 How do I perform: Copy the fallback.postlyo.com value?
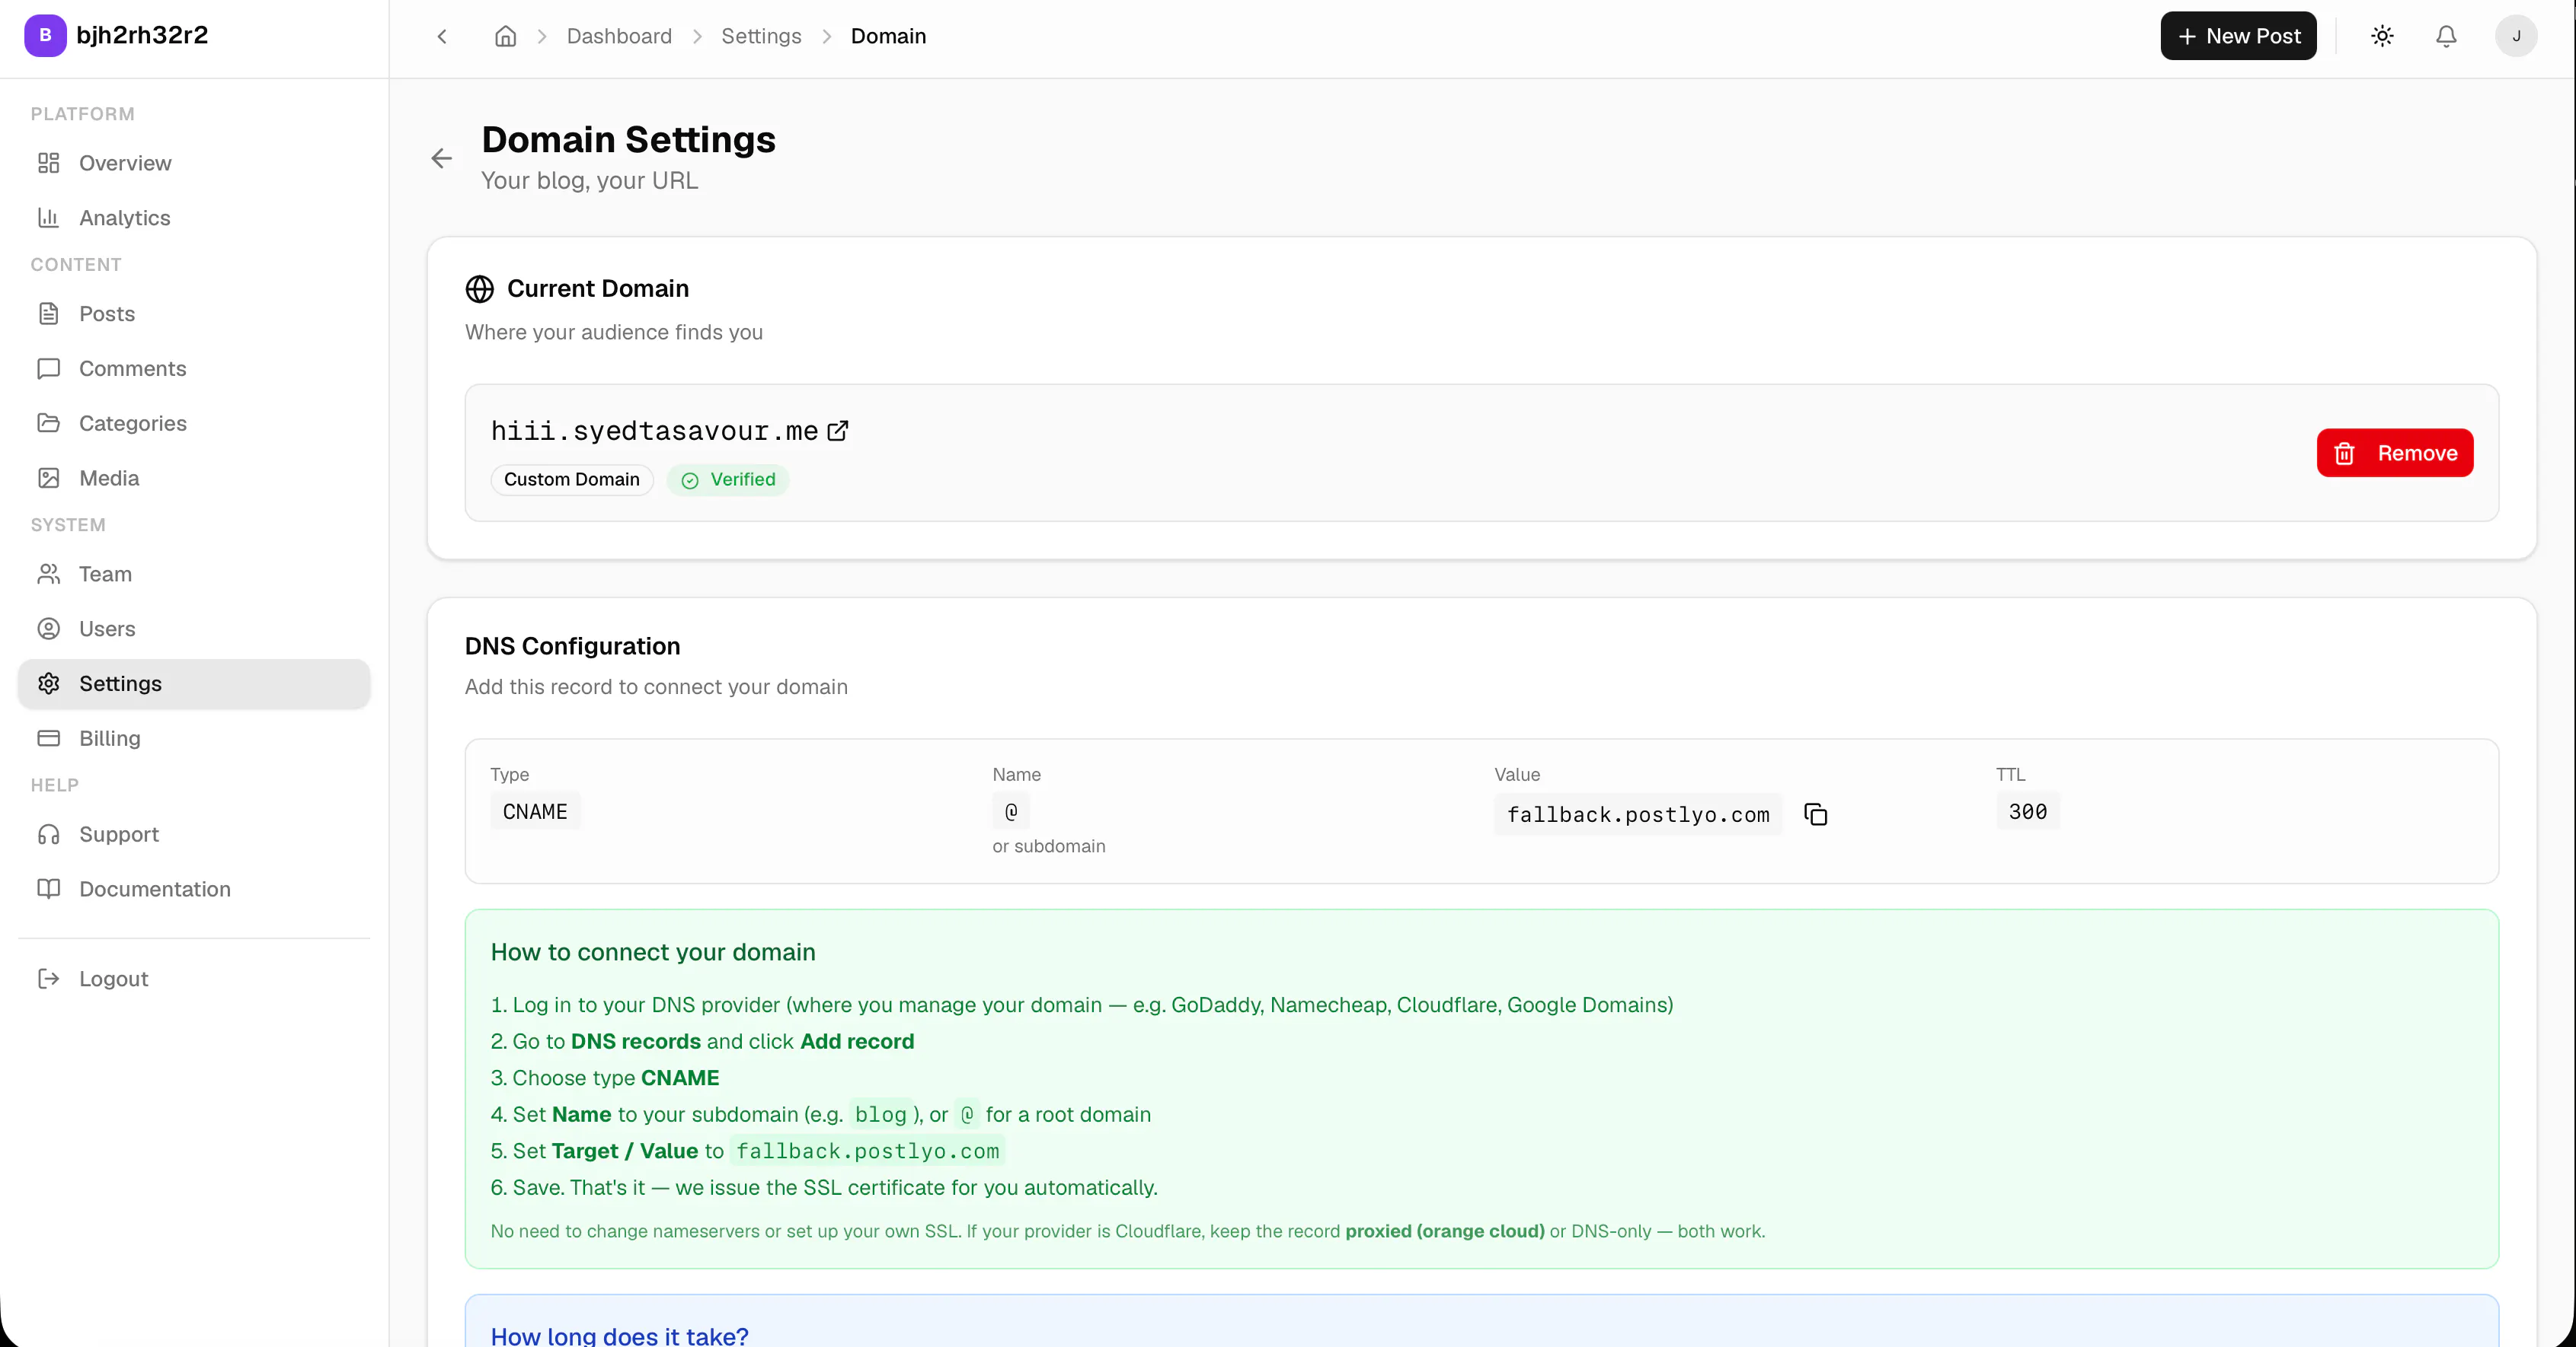pyautogui.click(x=1815, y=814)
